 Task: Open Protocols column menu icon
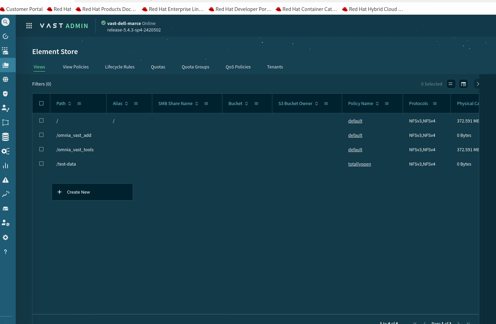435,103
